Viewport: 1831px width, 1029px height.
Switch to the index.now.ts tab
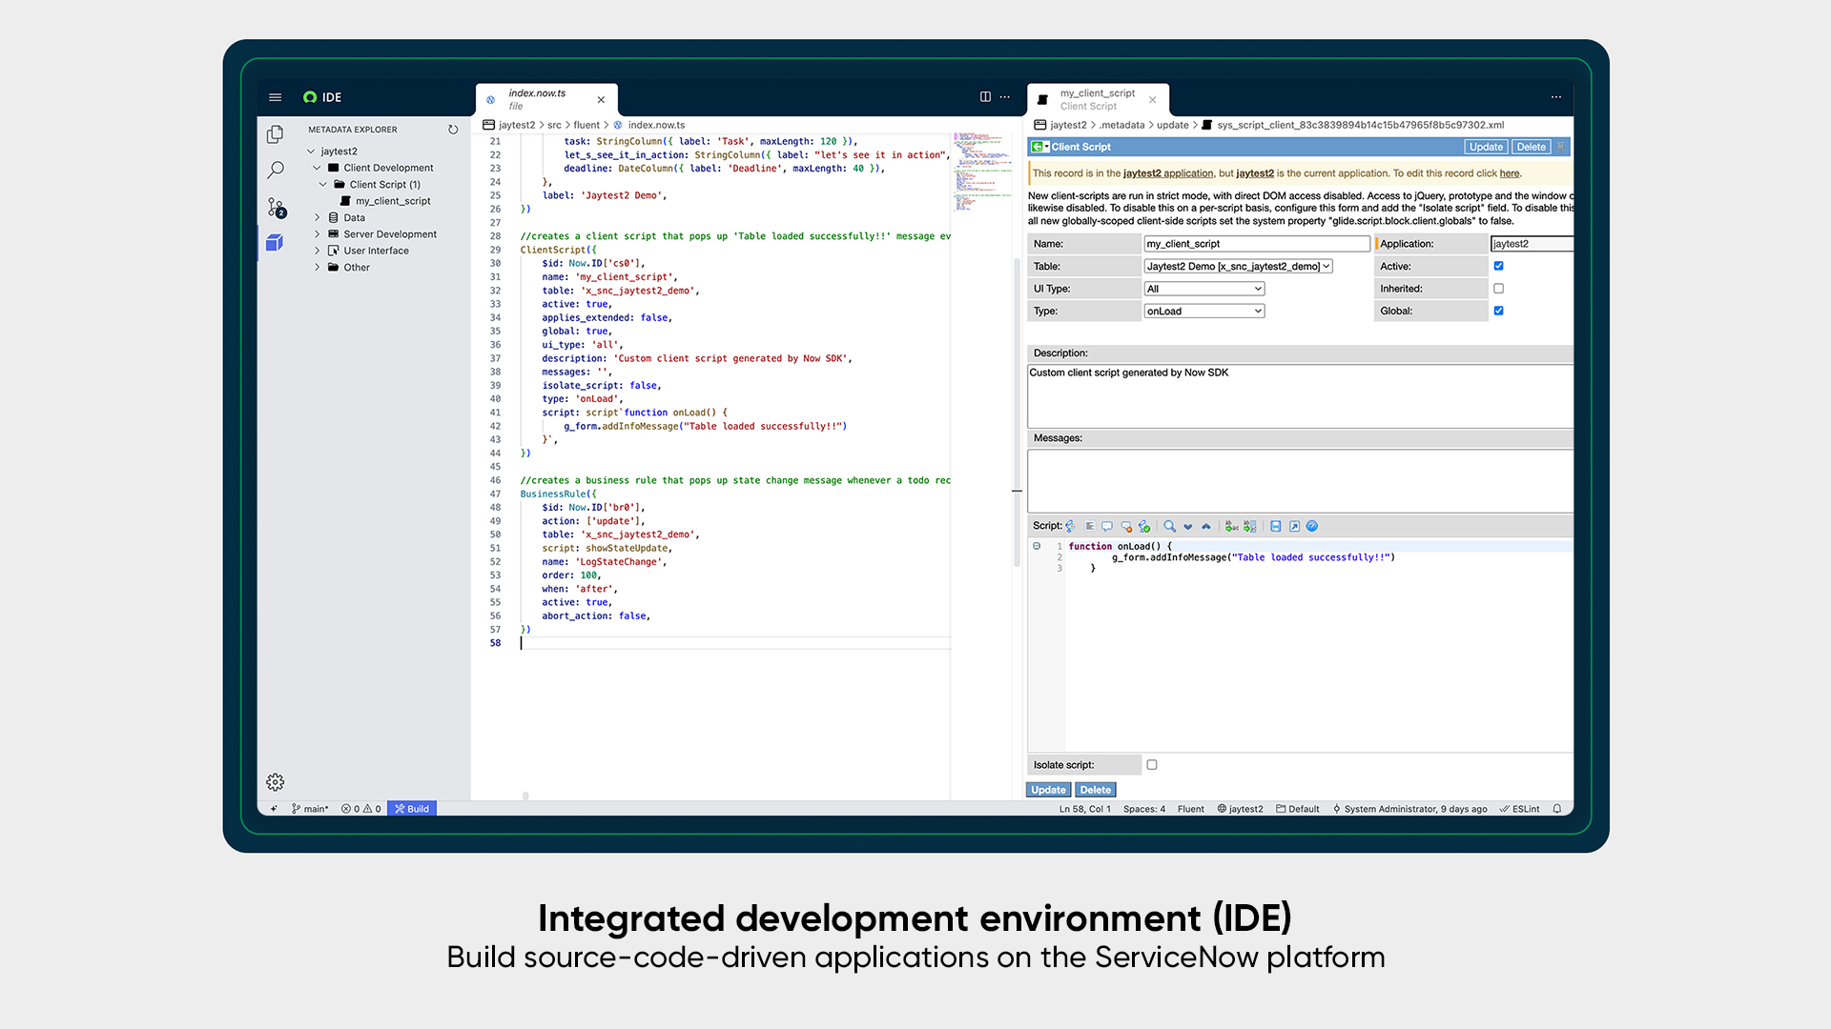[x=537, y=99]
